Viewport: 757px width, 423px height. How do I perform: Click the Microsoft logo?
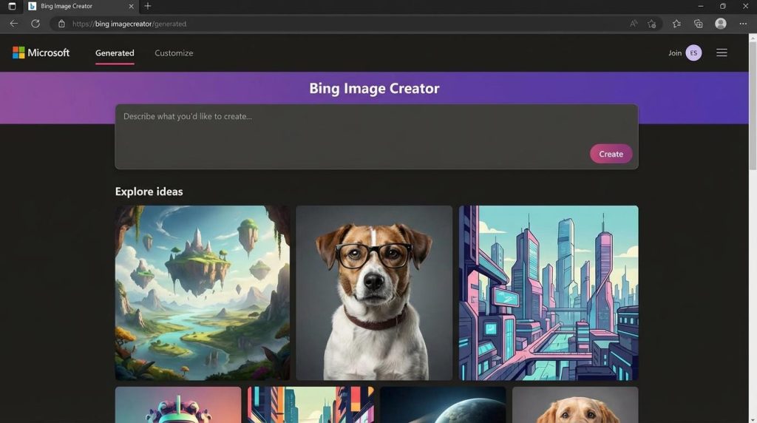pyautogui.click(x=41, y=53)
